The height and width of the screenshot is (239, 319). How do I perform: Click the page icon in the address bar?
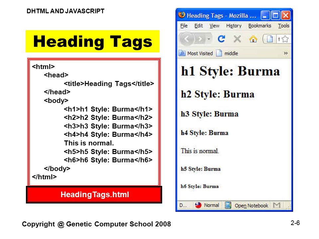[x=270, y=39]
